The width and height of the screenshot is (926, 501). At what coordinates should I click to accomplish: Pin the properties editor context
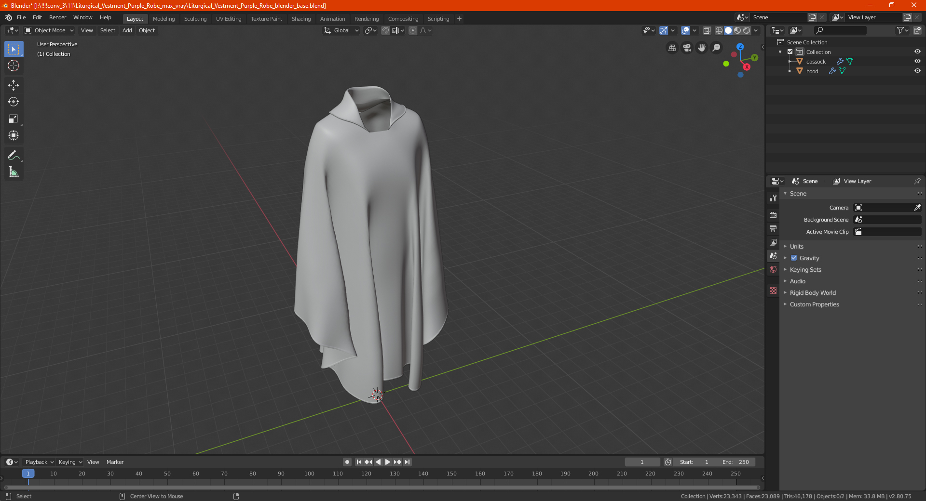point(917,181)
